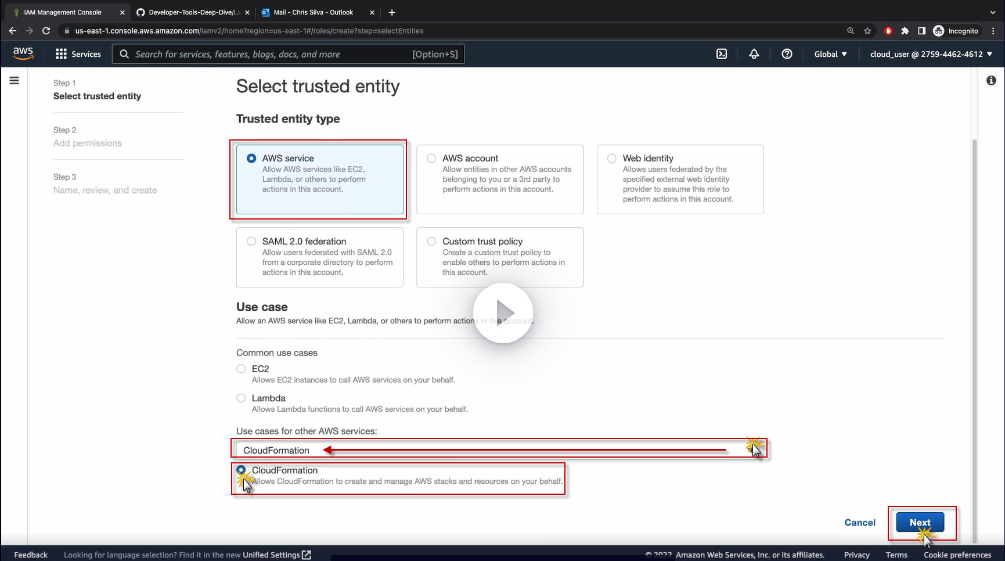Open the Chrome three-dot menu
Screen dimensions: 1005x561
pos(993,31)
